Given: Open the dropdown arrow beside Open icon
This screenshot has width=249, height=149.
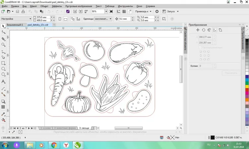Looking at the screenshot, I should tap(13, 11).
